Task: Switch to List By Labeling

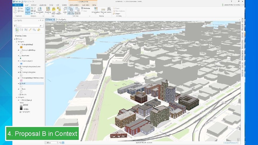Action: tap(39, 30)
